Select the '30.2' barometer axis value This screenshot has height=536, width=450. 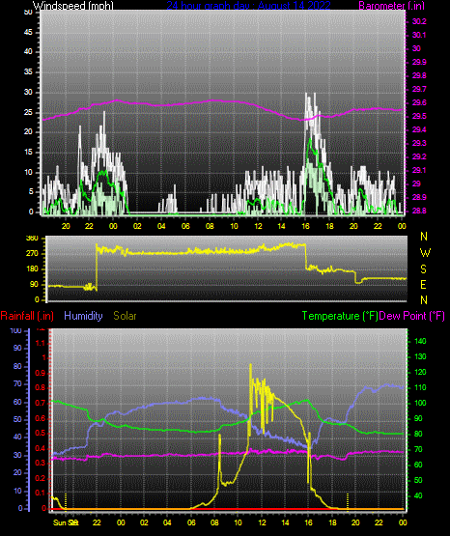tap(419, 21)
